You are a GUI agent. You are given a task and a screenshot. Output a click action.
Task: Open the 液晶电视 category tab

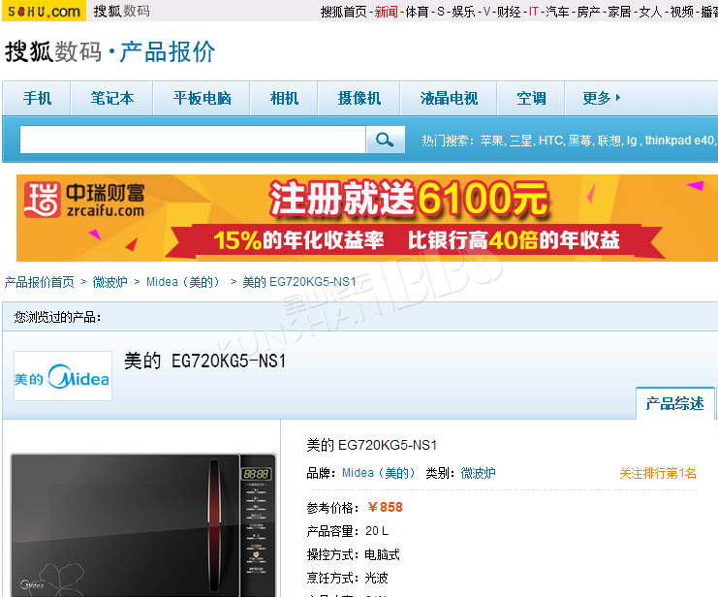pyautogui.click(x=449, y=98)
